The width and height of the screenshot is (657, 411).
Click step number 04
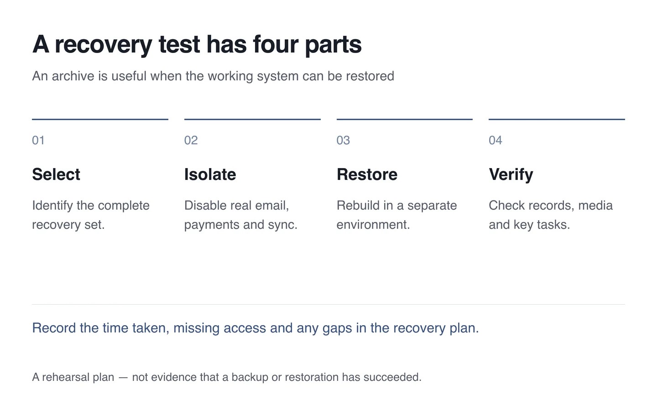point(495,140)
